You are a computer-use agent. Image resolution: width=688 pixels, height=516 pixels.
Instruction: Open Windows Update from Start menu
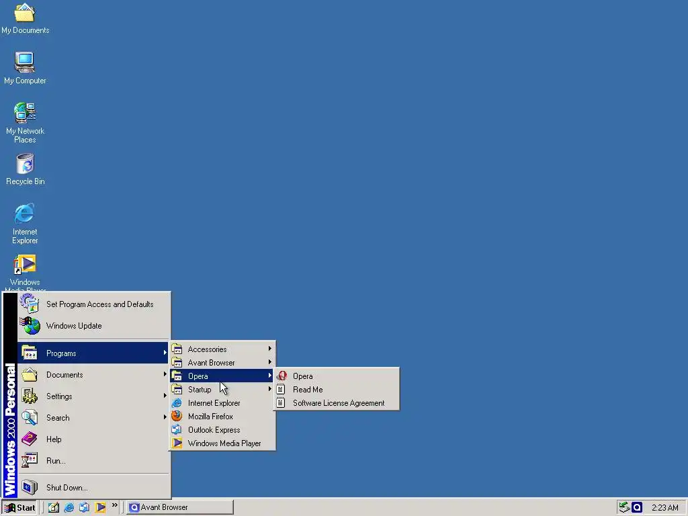point(94,326)
